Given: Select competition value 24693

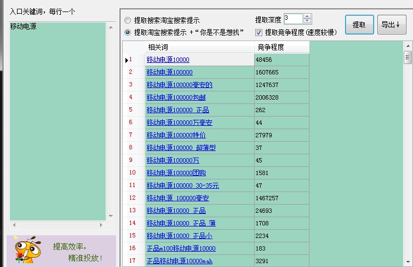Looking at the screenshot, I should pos(282,211).
